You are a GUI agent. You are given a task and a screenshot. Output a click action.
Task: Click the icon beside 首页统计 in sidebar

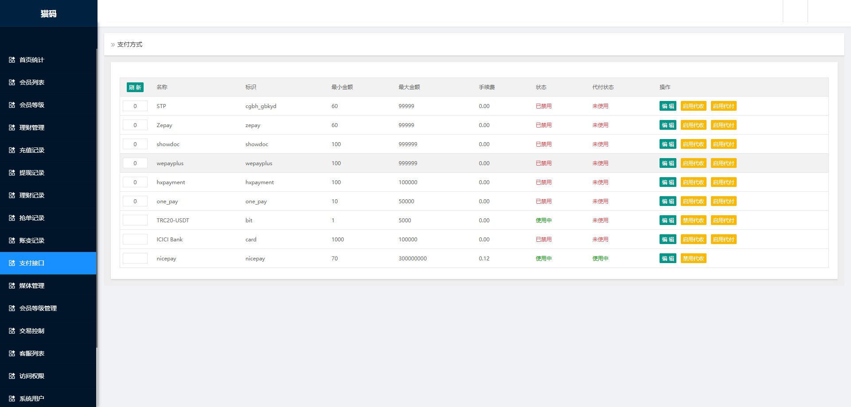pyautogui.click(x=12, y=60)
